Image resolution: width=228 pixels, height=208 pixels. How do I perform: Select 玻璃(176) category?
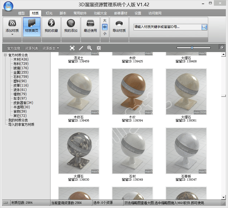(21, 68)
